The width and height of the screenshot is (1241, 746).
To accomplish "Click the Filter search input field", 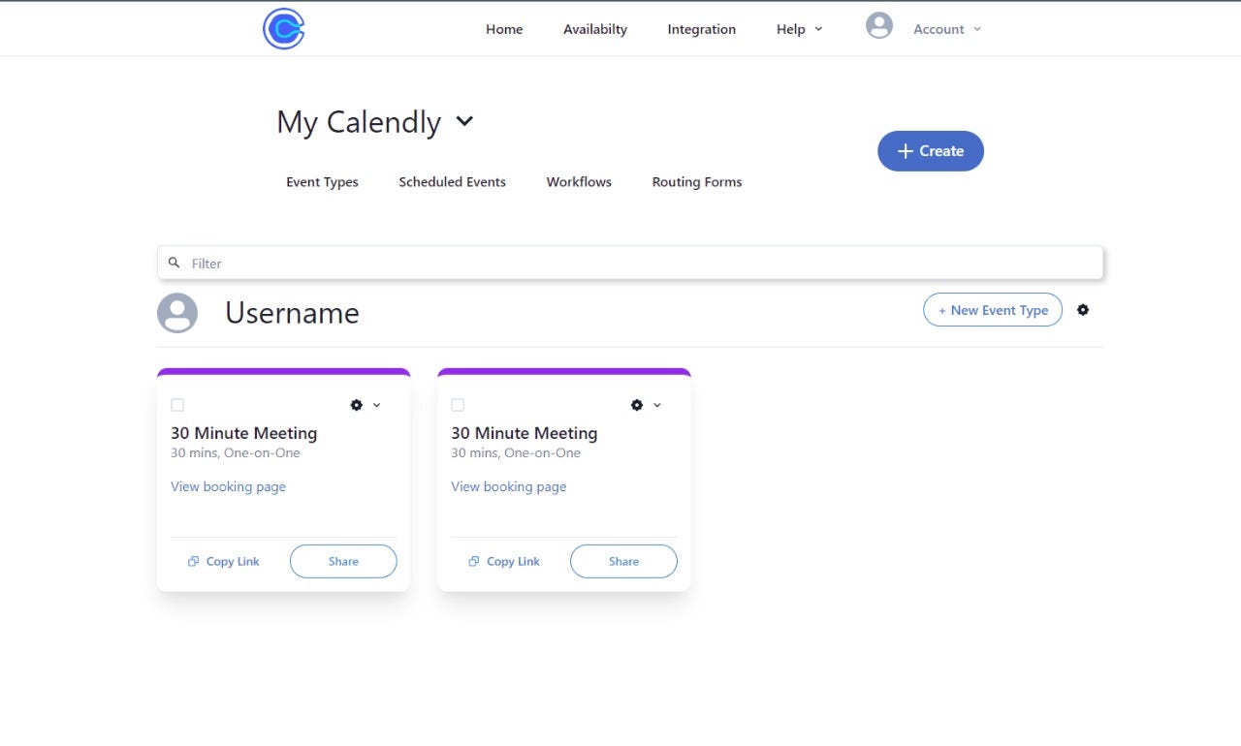I will pos(630,263).
